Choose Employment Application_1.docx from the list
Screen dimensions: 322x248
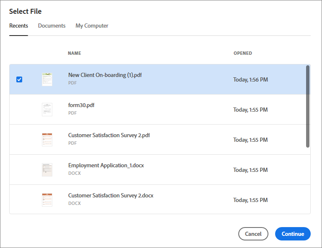coord(106,166)
